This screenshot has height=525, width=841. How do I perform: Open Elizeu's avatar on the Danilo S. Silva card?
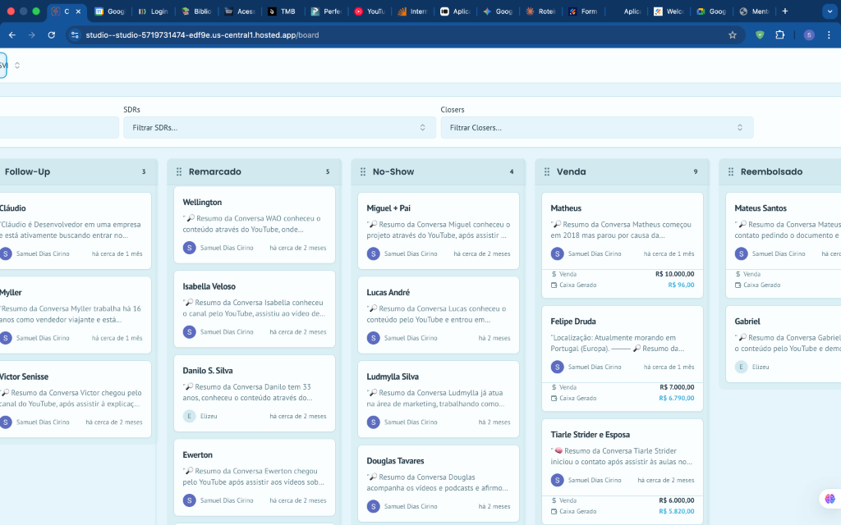coord(188,416)
